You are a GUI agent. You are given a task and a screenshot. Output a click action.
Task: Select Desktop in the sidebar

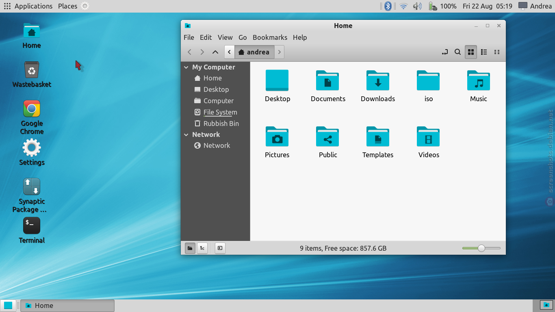click(x=215, y=89)
